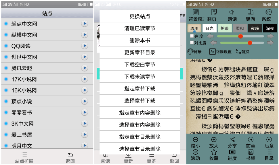Expand the QQ阅读 site arrow
The width and height of the screenshot is (279, 165).
tap(84, 46)
